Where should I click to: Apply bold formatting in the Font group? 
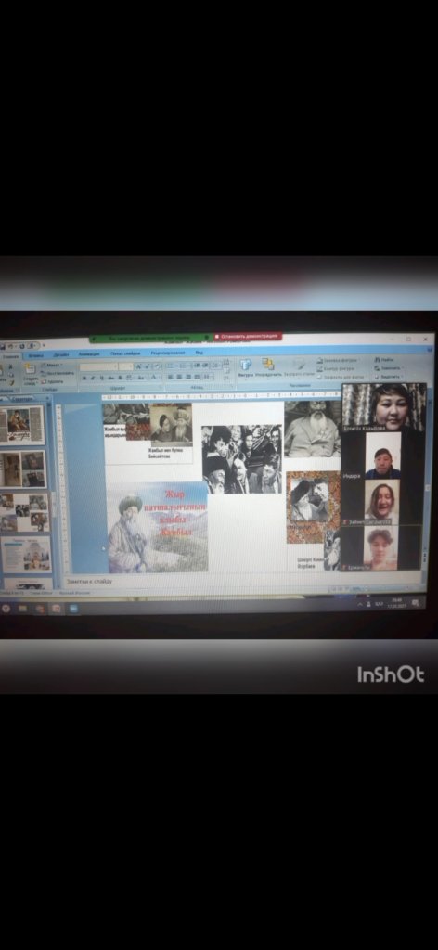click(84, 377)
